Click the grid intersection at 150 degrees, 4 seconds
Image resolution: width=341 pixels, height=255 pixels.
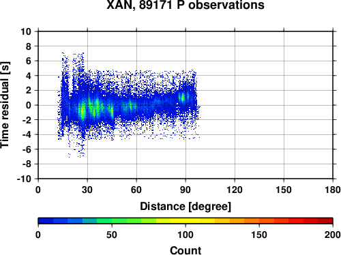click(x=284, y=76)
